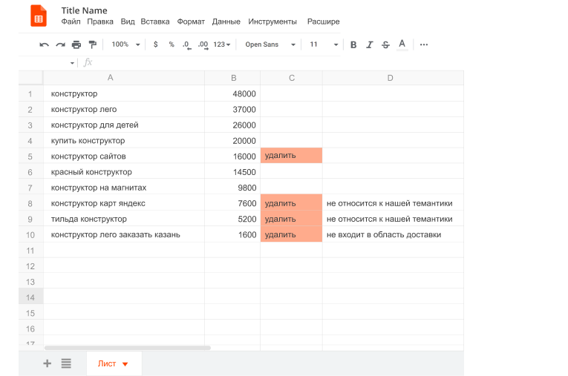Show all sheets list button

[66, 363]
